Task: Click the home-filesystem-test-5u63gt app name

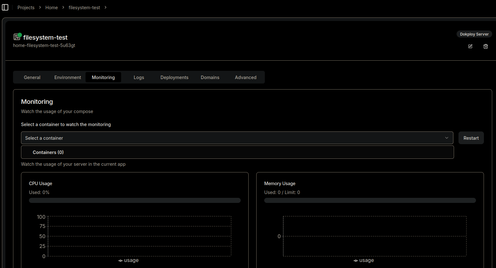Action: click(x=44, y=45)
